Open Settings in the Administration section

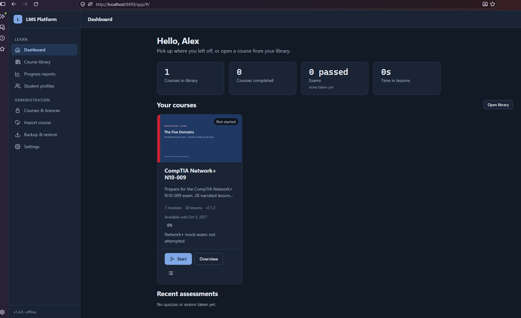(x=44, y=147)
